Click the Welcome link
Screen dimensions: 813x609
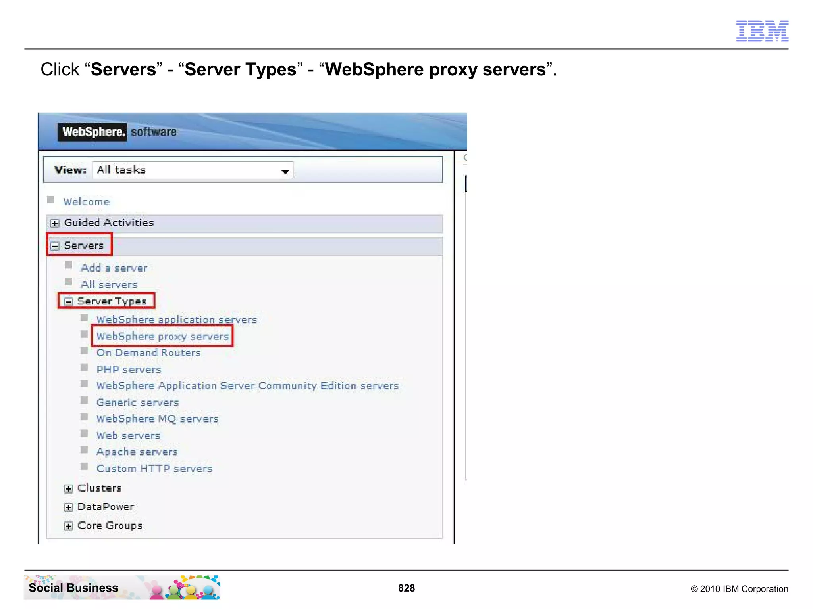pyautogui.click(x=86, y=202)
